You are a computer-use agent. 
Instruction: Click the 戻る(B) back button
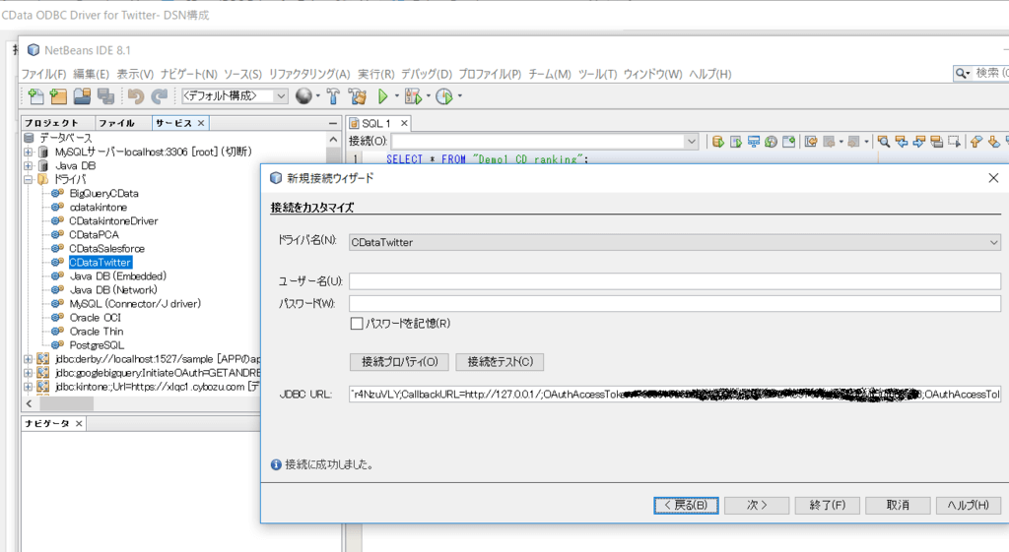[686, 505]
